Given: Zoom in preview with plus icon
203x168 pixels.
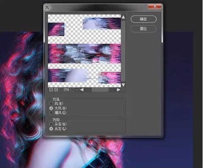Looking at the screenshot, I should (56, 89).
